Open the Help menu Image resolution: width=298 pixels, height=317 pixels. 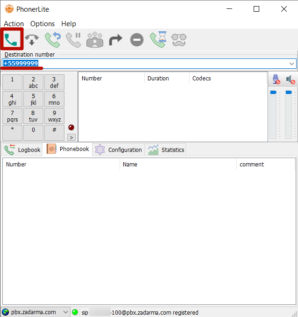pos(69,24)
